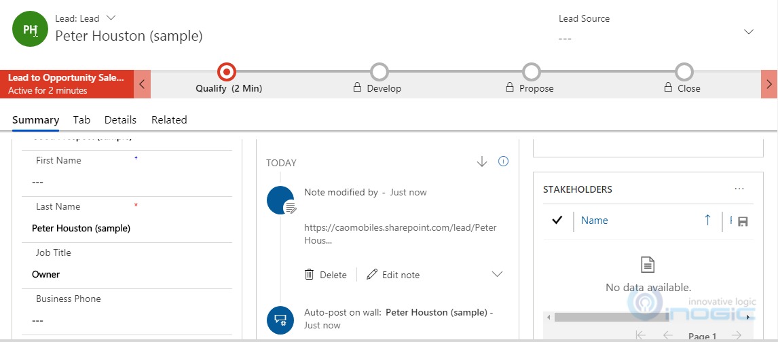Click the Business Phone field
This screenshot has width=778, height=342.
126,321
